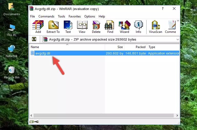The image size is (197, 130).
Task: Click the 293,602 size value
Action: 115,53
